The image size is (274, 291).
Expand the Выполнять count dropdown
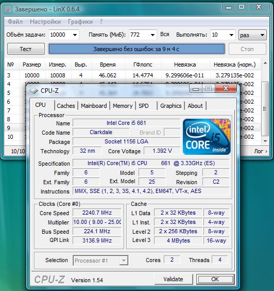(x=231, y=35)
